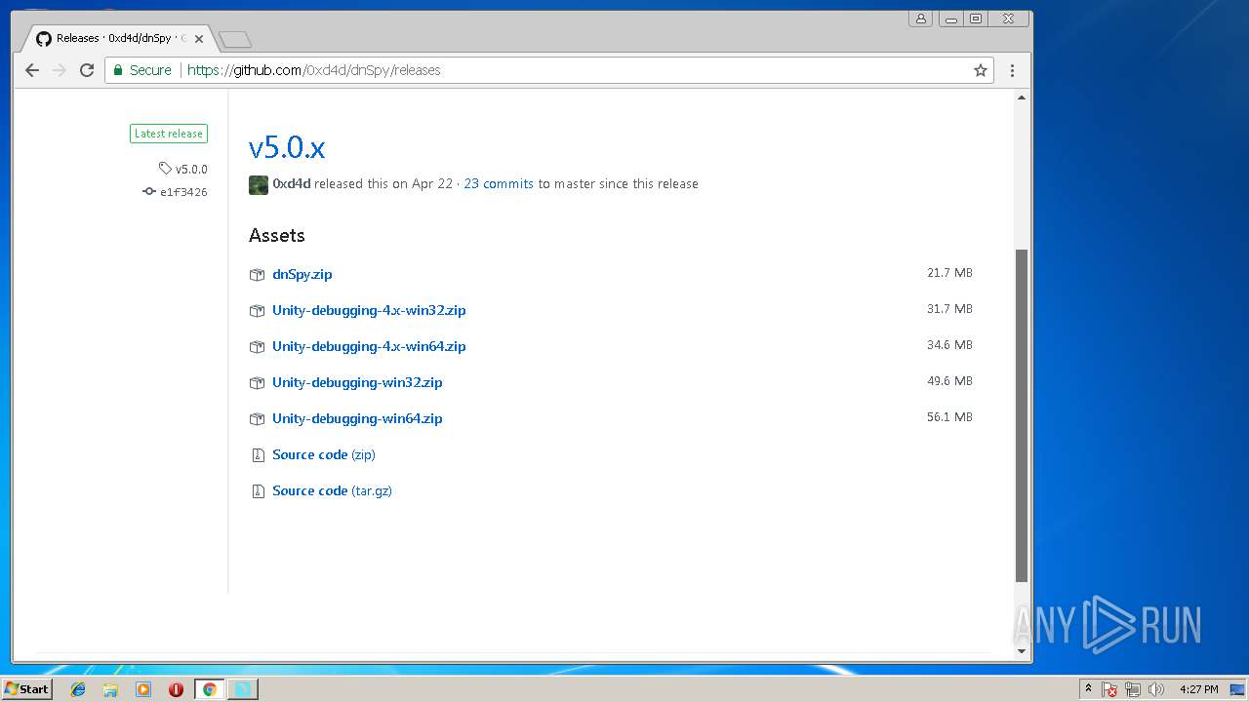Image resolution: width=1249 pixels, height=702 pixels.
Task: Download Unity-debugging-win64.zip
Action: tap(357, 418)
